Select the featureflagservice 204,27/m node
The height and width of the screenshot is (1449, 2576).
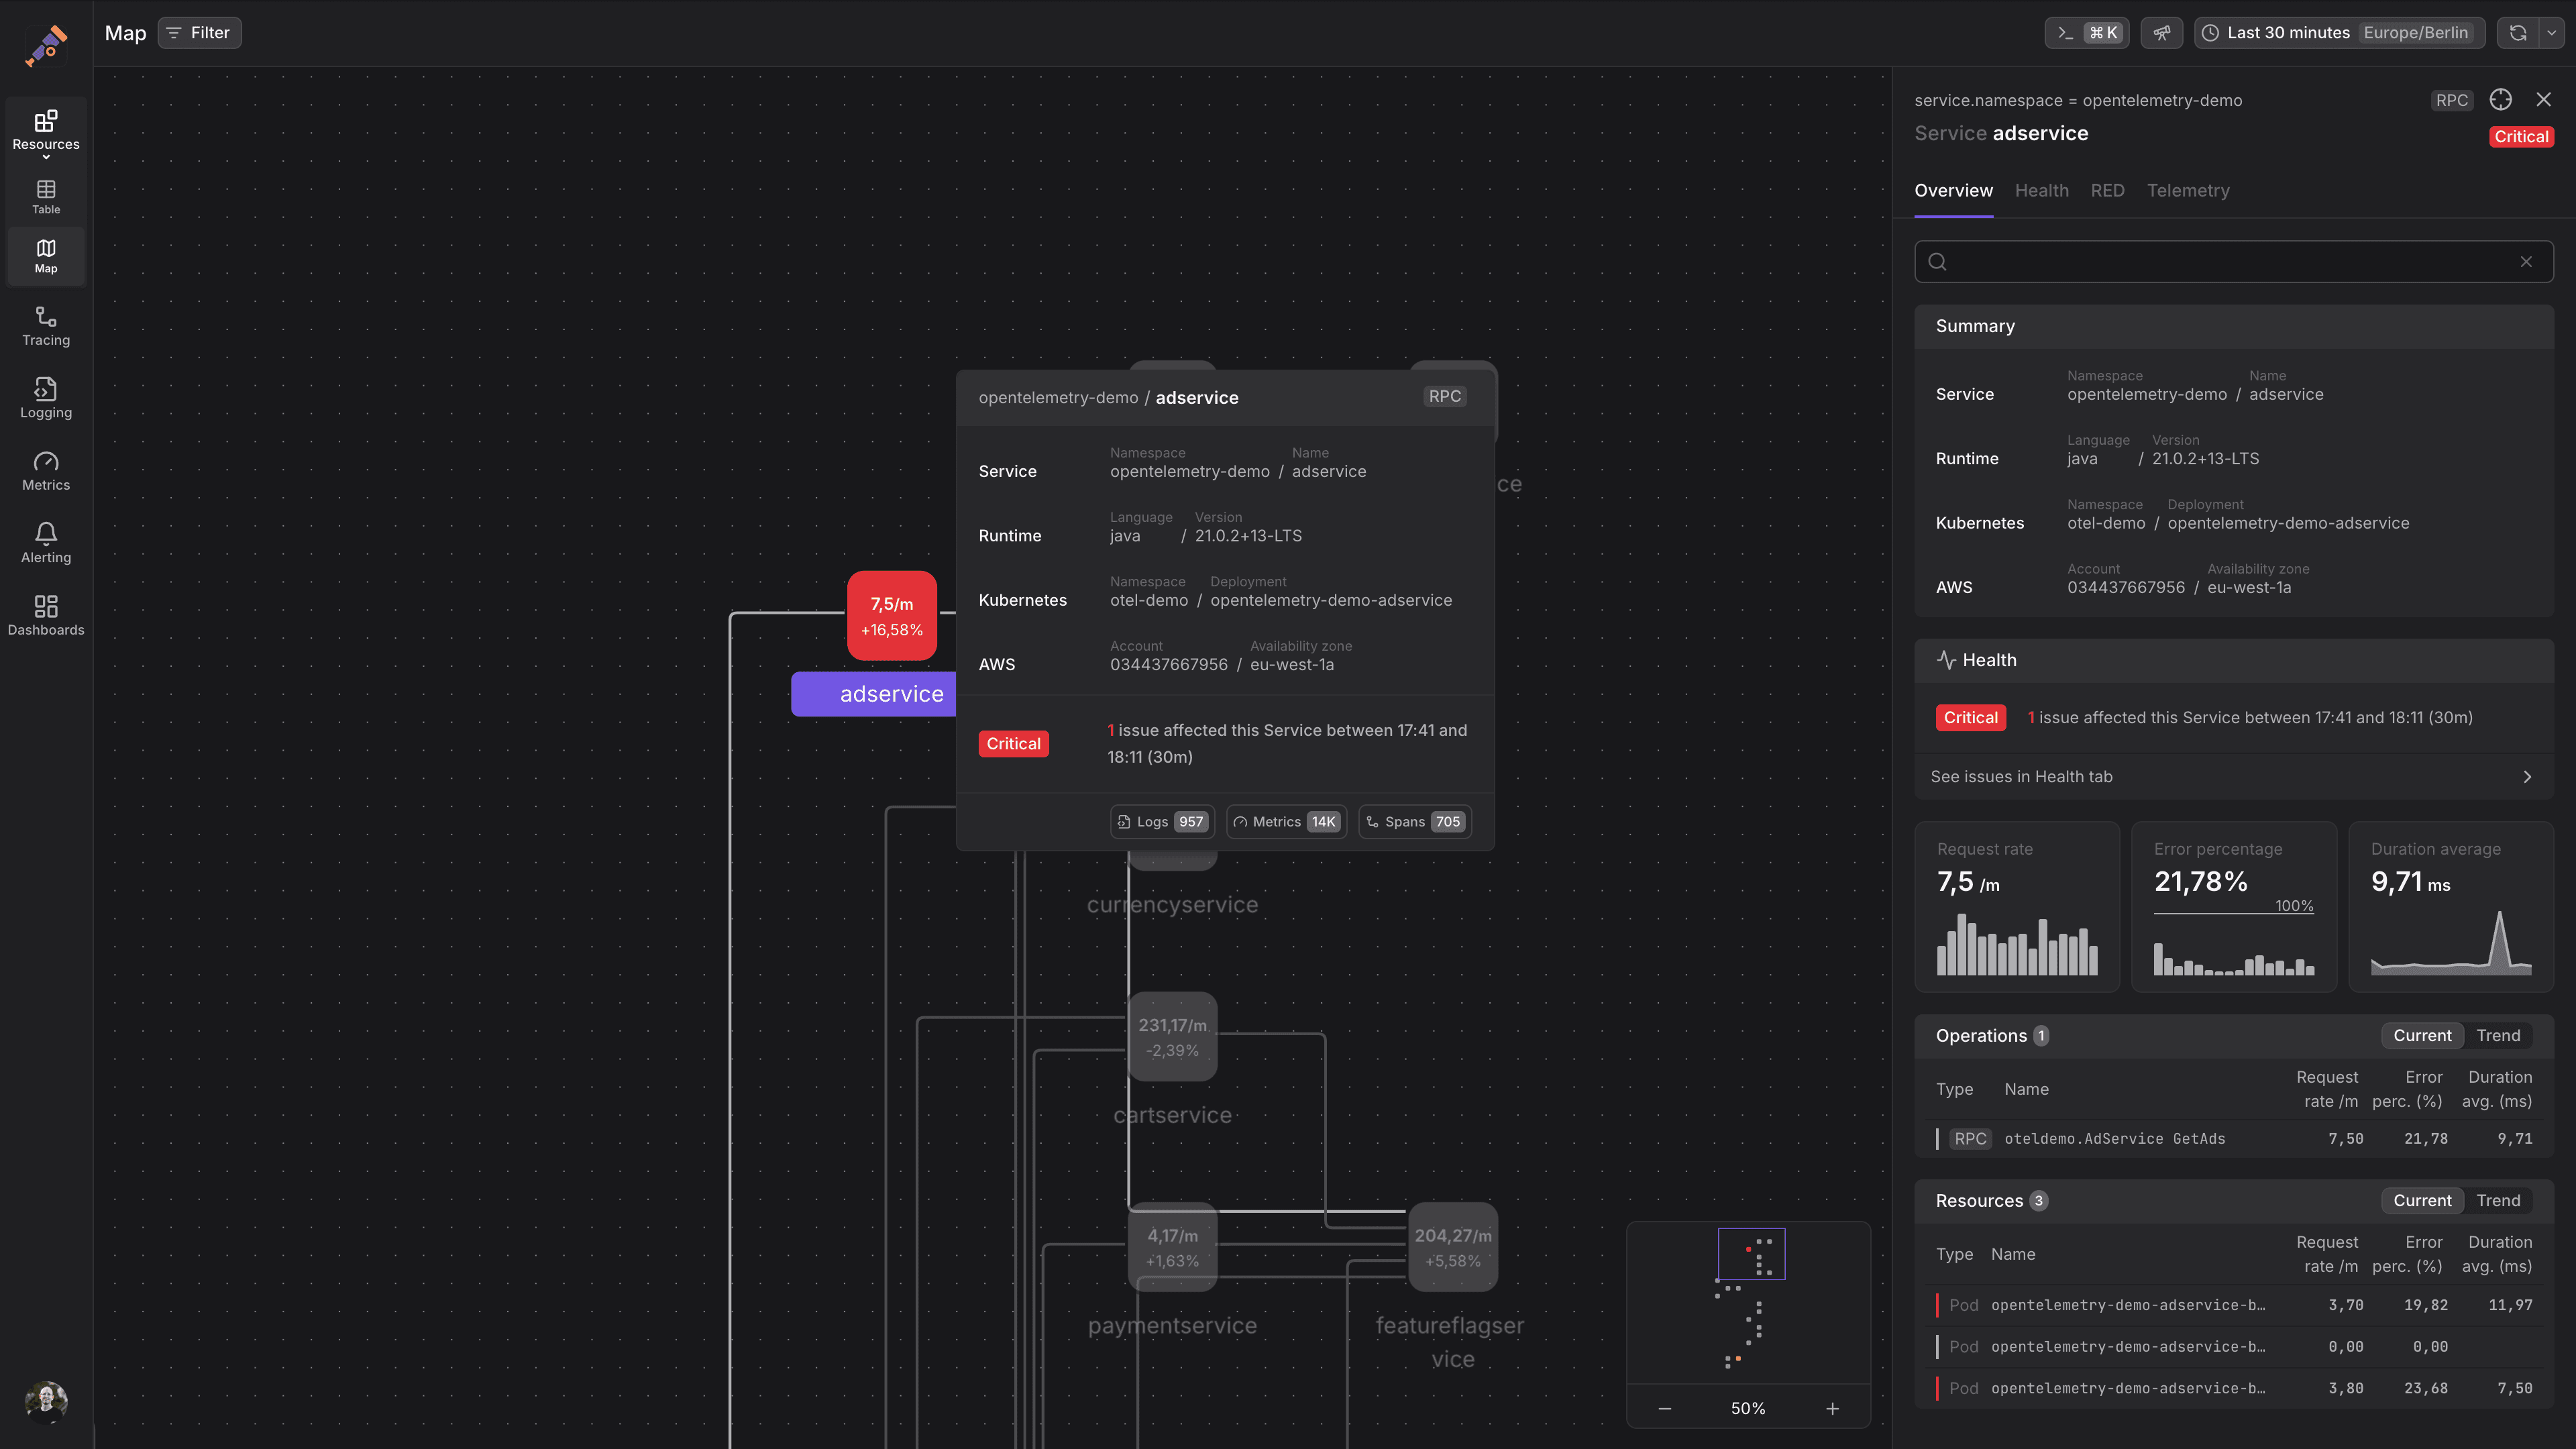coord(1452,1247)
